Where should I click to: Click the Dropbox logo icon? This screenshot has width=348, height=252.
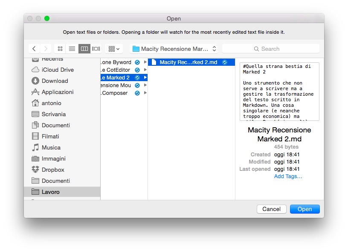pos(35,170)
